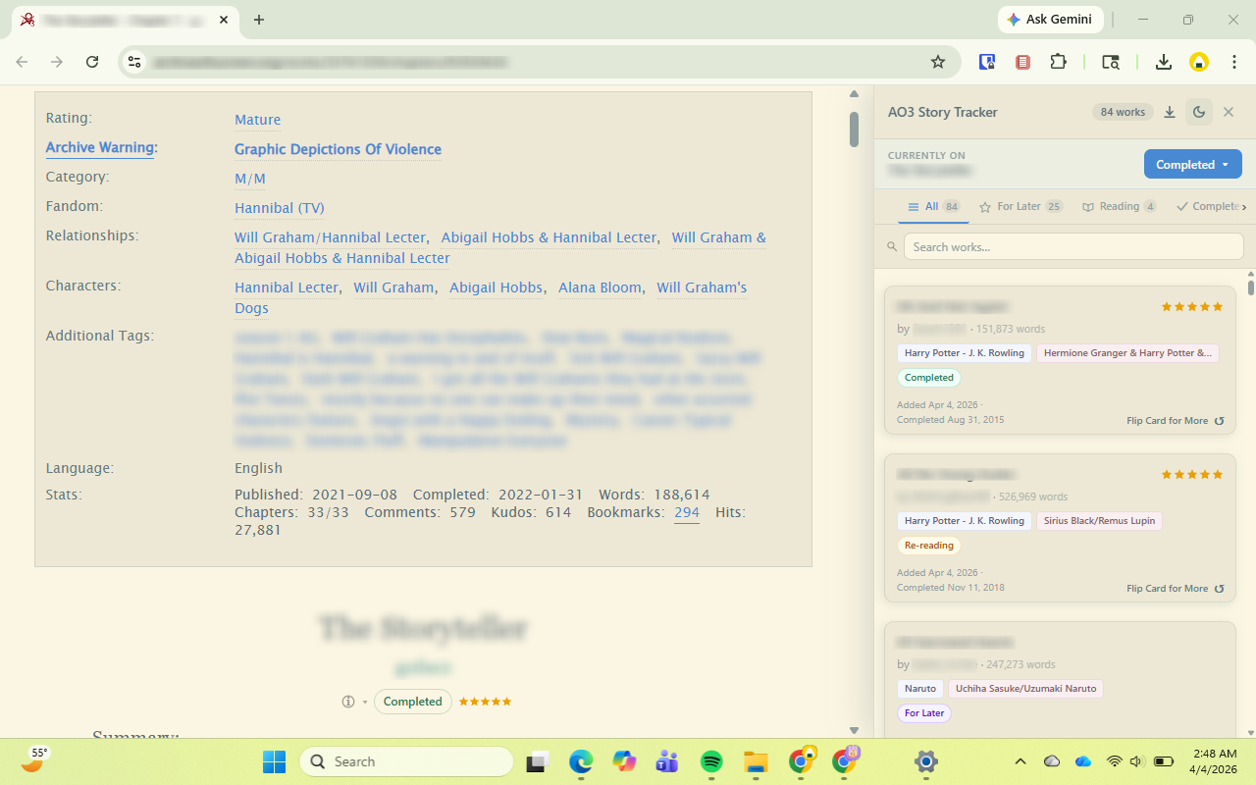Select the Re-reading status badge
This screenshot has width=1256, height=785.
(x=928, y=546)
